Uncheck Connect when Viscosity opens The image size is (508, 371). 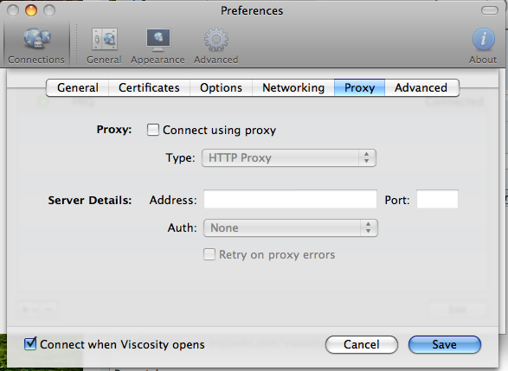coord(30,343)
